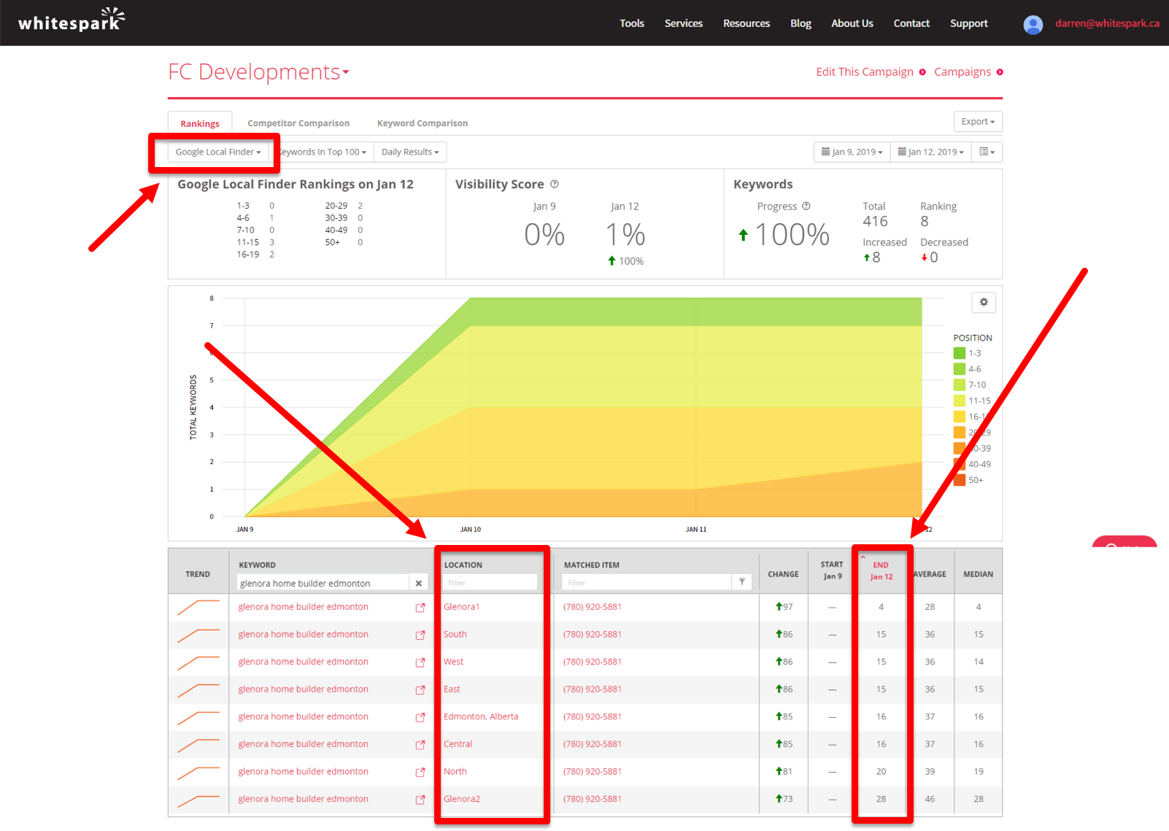Click Whitespark logo in header

(71, 21)
